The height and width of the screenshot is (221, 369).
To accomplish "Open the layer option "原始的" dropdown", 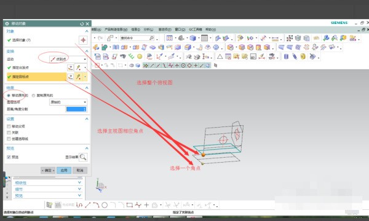I will click(68, 102).
